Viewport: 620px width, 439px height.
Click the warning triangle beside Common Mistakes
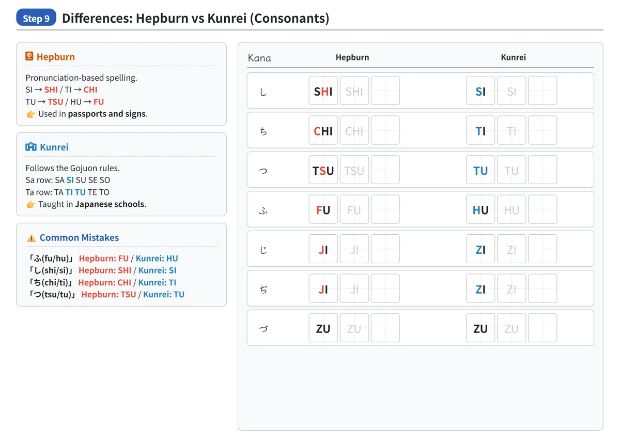tap(31, 238)
